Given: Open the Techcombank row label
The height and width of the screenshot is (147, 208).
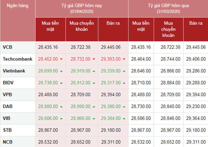Looking at the screenshot, I should (x=17, y=59).
